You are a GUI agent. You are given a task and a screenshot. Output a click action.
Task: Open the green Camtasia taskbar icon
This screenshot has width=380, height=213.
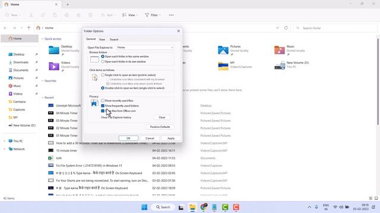pos(225,207)
